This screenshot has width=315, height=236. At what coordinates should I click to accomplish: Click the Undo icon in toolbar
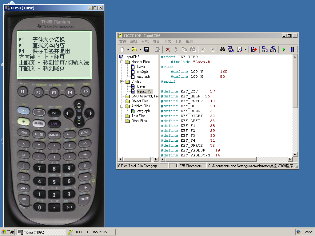pos(204,49)
